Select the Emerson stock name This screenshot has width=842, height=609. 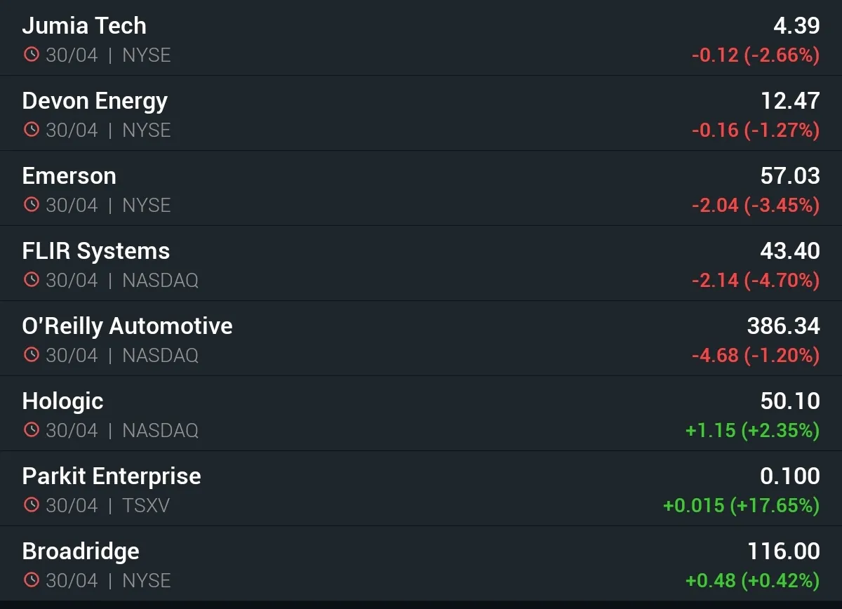click(69, 175)
